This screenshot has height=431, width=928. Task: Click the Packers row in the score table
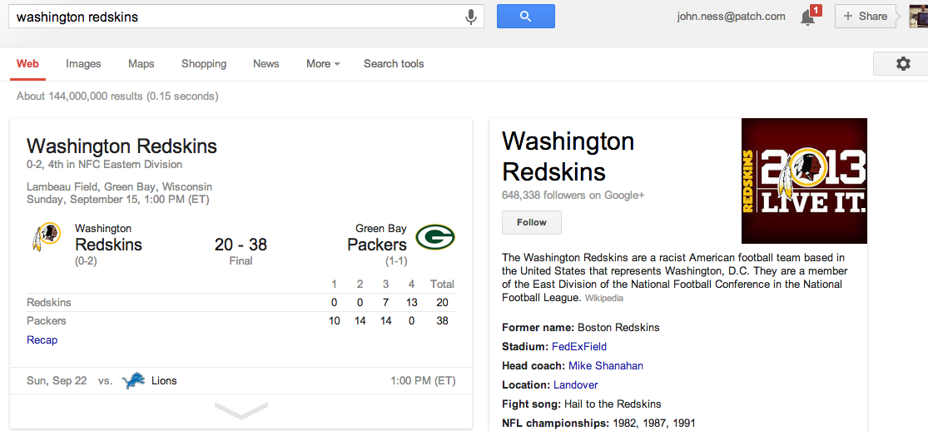[x=241, y=321]
